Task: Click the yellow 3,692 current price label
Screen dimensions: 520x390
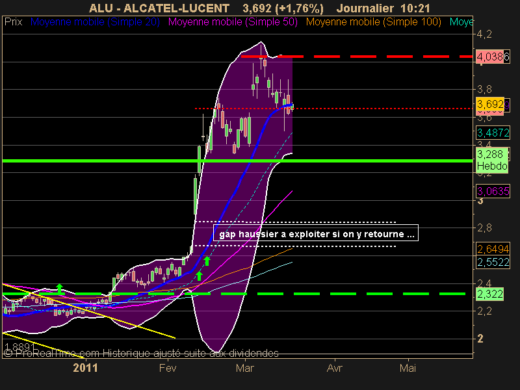Action: point(490,105)
